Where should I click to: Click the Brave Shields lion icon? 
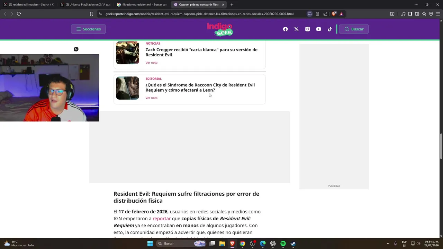click(x=334, y=14)
